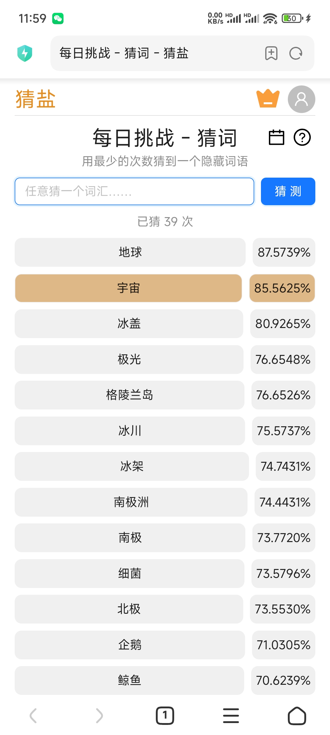Add page to bookmarks
Screen dimensions: 330x735
271,53
